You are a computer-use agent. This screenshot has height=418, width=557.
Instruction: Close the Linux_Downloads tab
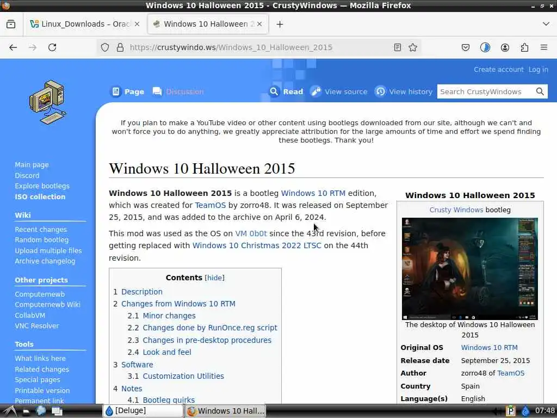[137, 24]
